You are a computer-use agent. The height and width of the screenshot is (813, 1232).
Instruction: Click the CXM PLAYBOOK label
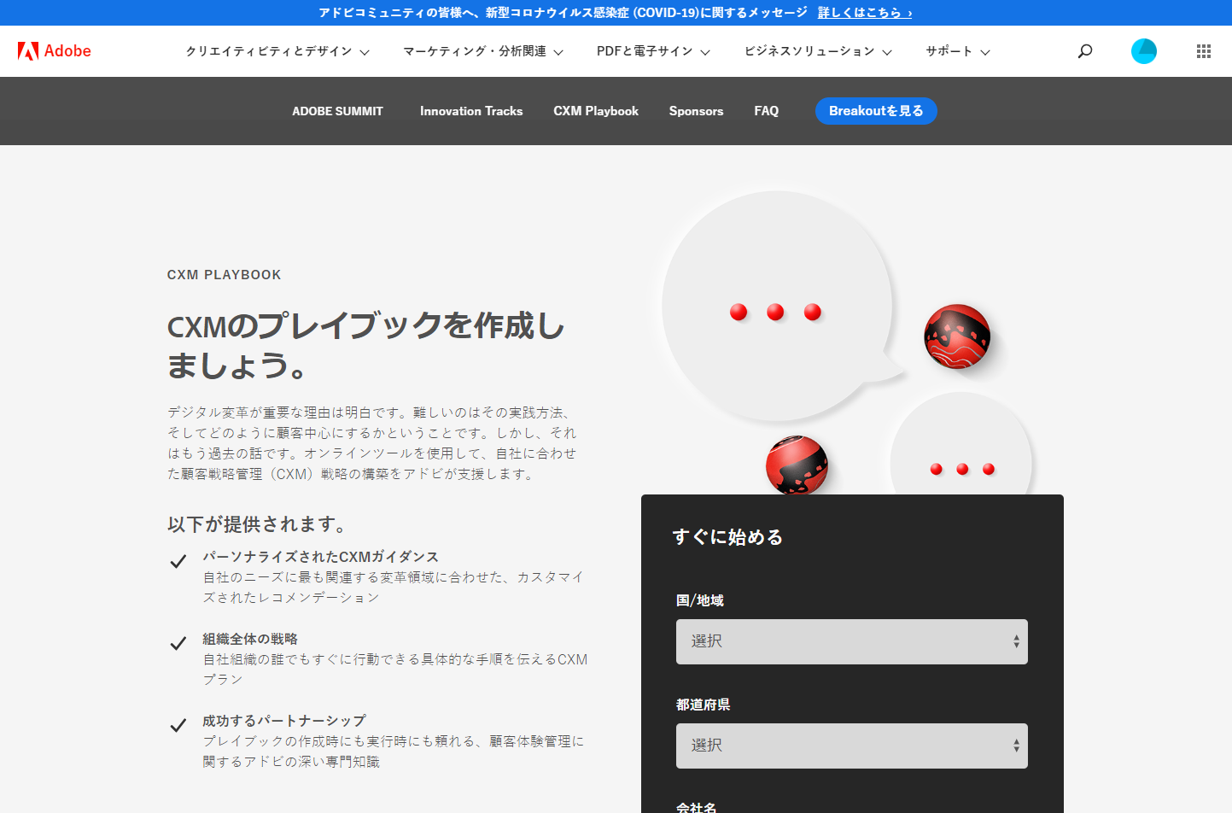tap(224, 275)
